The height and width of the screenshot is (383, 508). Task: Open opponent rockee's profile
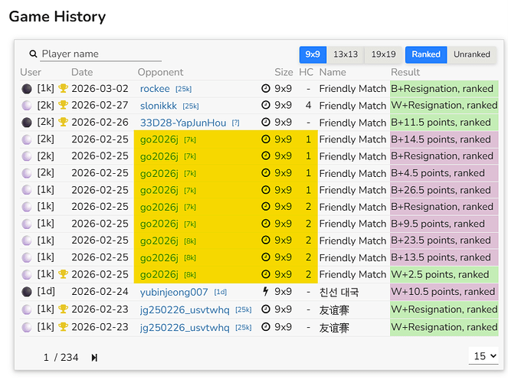click(x=155, y=89)
